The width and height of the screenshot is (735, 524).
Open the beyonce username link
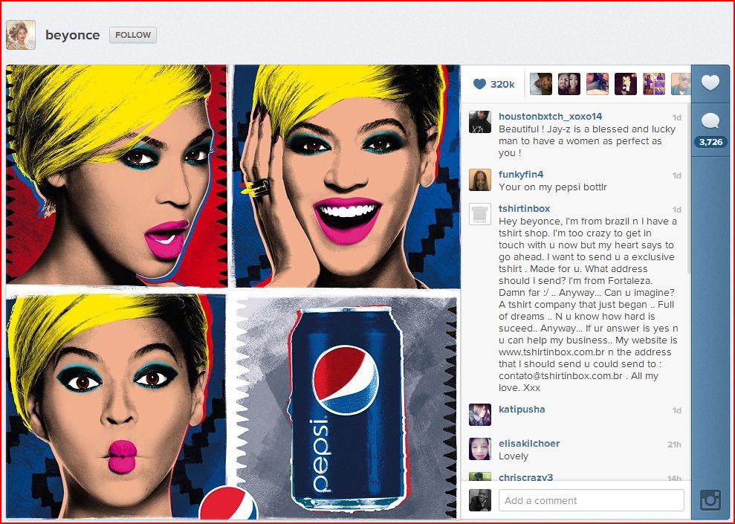click(72, 35)
